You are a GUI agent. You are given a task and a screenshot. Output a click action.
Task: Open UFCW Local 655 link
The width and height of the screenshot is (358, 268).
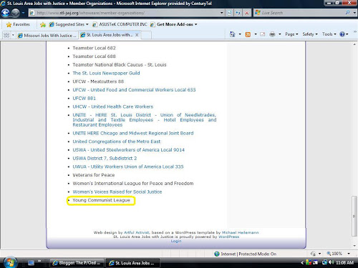coord(134,90)
